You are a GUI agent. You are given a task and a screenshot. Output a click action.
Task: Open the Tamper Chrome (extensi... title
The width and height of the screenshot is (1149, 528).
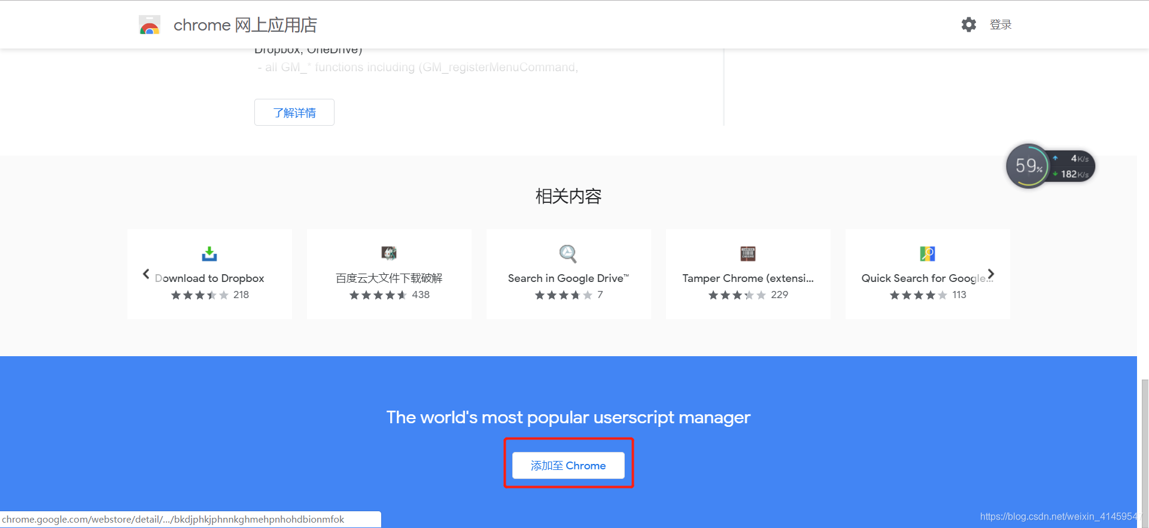click(x=748, y=278)
